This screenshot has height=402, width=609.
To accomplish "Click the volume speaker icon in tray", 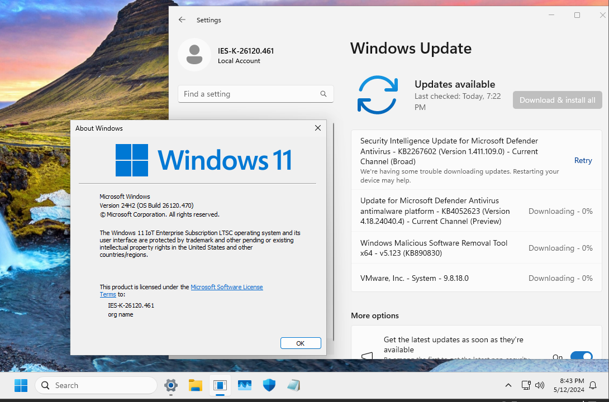I will 540,385.
